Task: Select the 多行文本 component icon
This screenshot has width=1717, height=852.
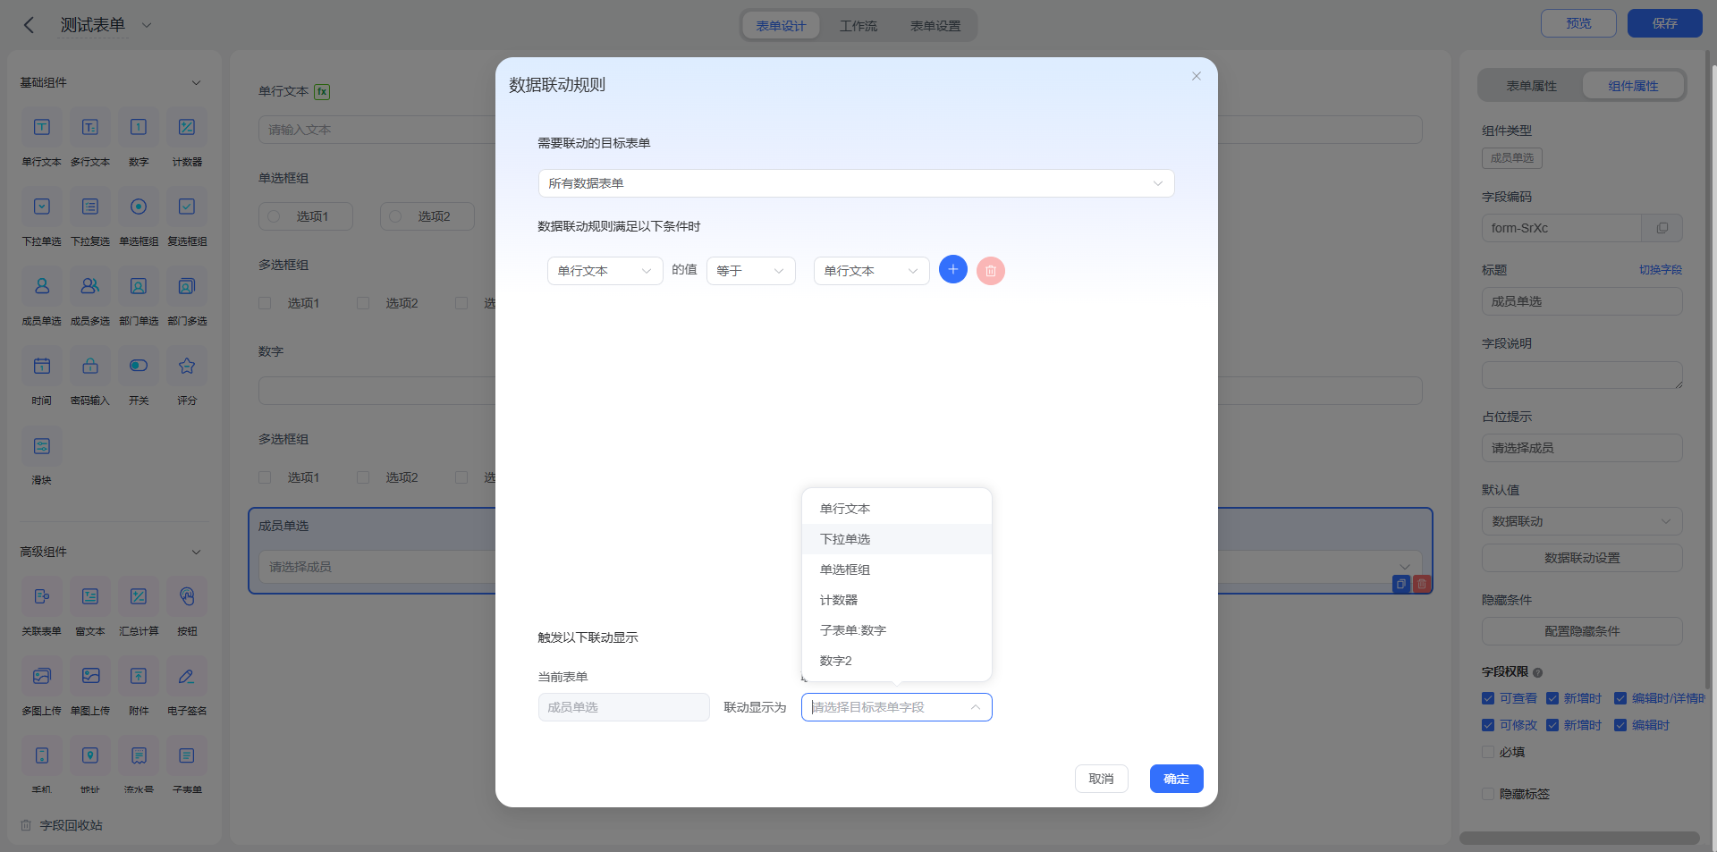Action: coord(90,127)
